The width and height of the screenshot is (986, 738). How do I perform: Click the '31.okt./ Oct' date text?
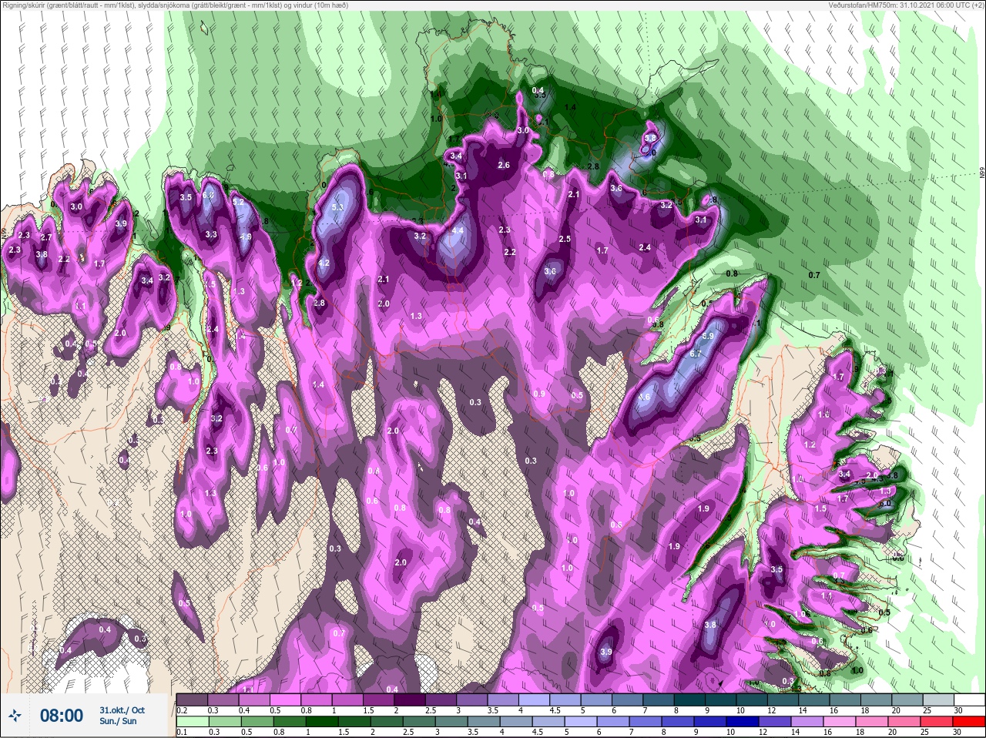[x=122, y=710]
